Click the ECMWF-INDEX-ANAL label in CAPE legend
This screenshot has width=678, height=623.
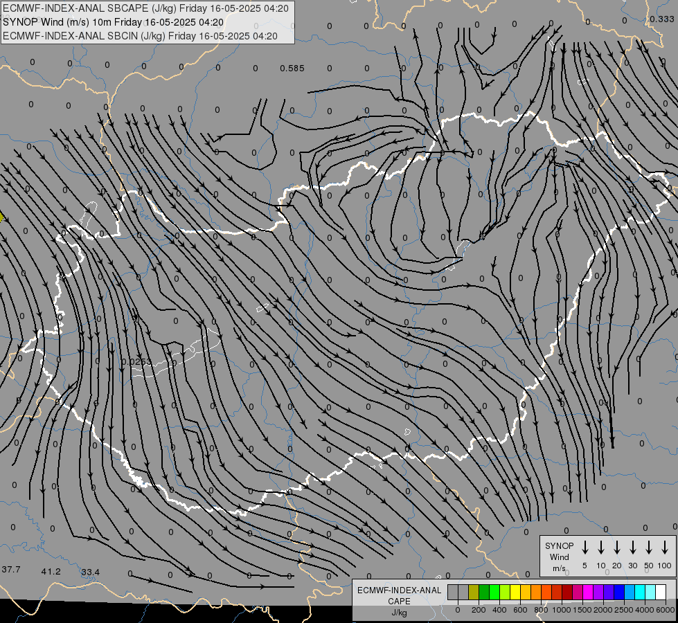399,590
